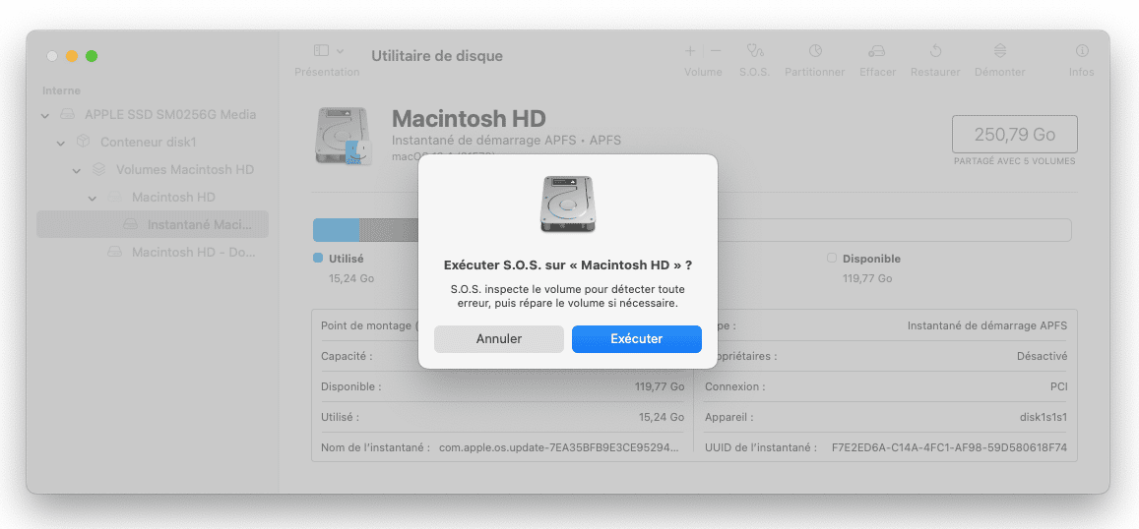Collapse the Volumes Macintosh HD group
The width and height of the screenshot is (1139, 529).
point(77,170)
